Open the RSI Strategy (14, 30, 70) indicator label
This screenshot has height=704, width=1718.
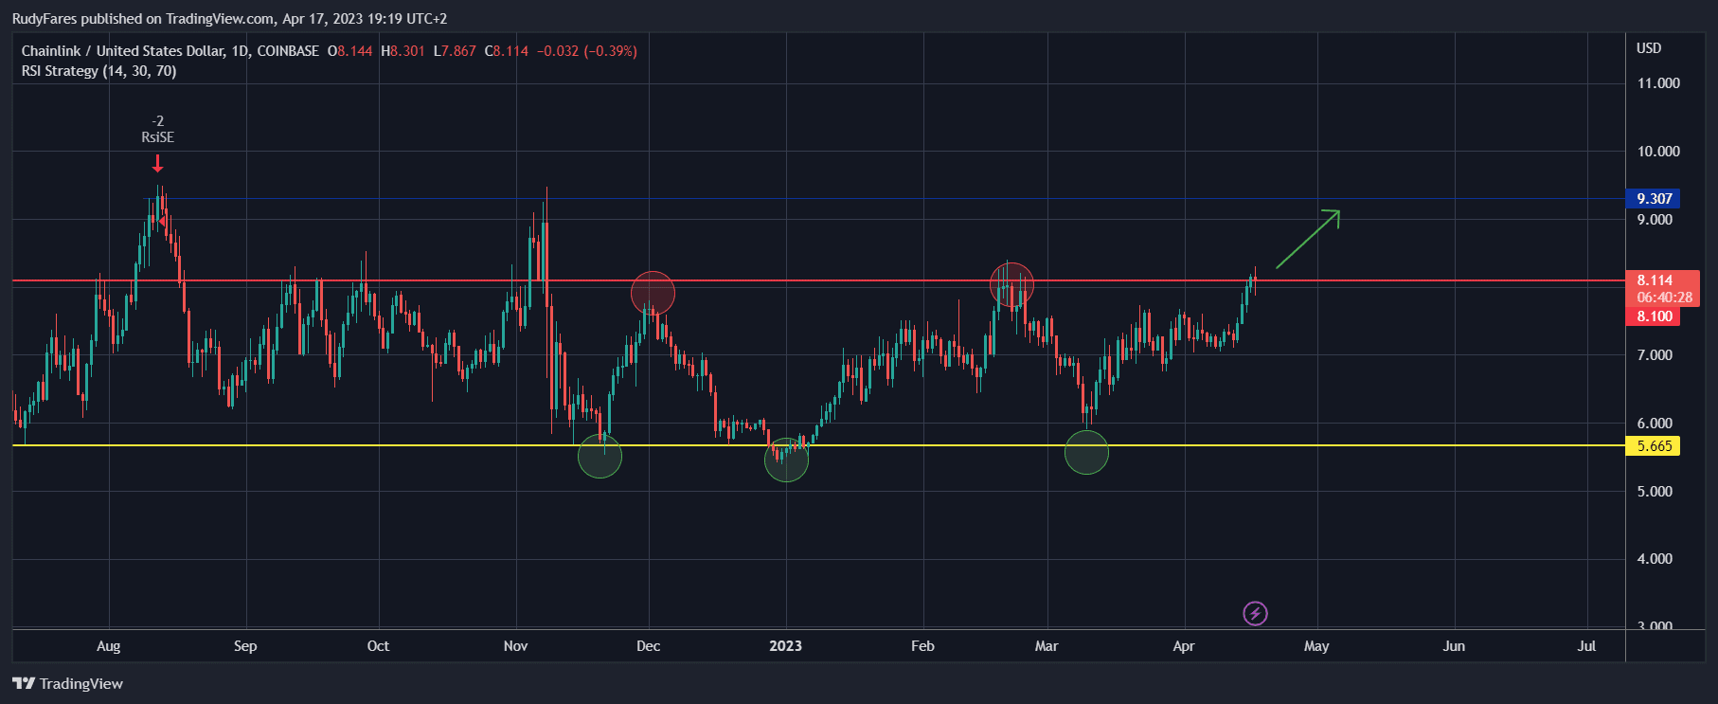98,71
